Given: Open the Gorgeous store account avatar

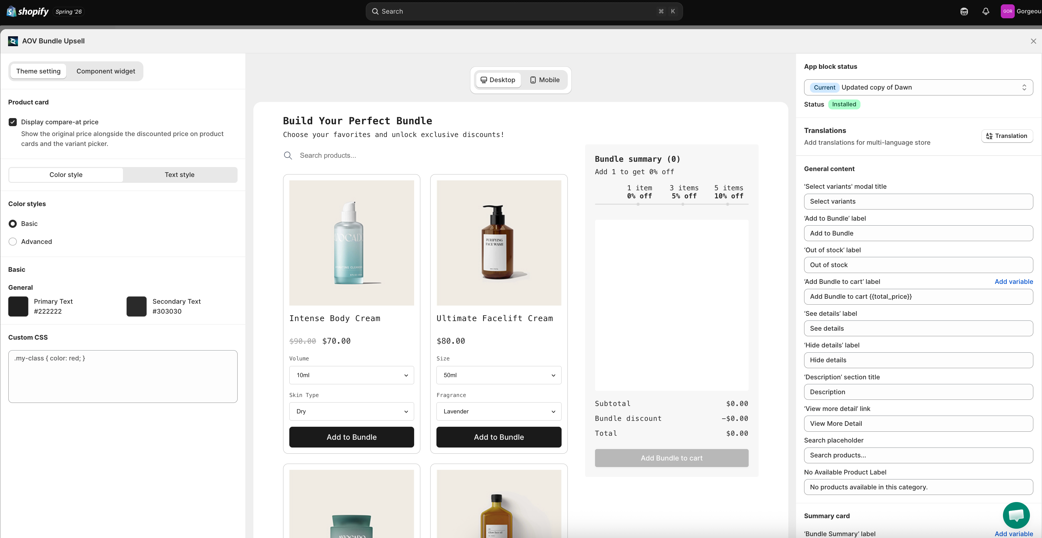Looking at the screenshot, I should pyautogui.click(x=1008, y=11).
